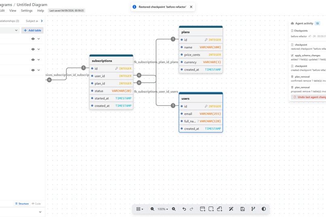Screen dimensions: 326x217
Task: Click the price_cents field in plans
Action: (201, 55)
